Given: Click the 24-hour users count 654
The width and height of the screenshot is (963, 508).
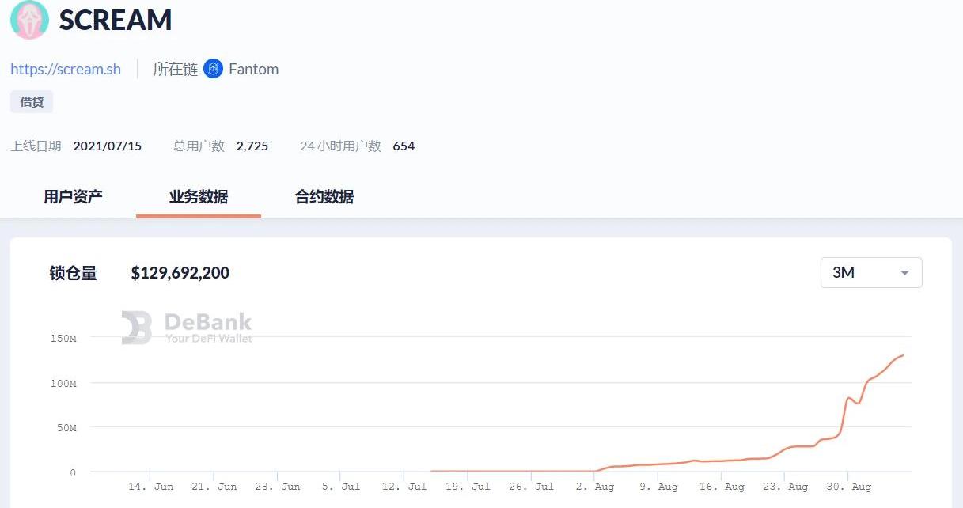Looking at the screenshot, I should point(404,146).
